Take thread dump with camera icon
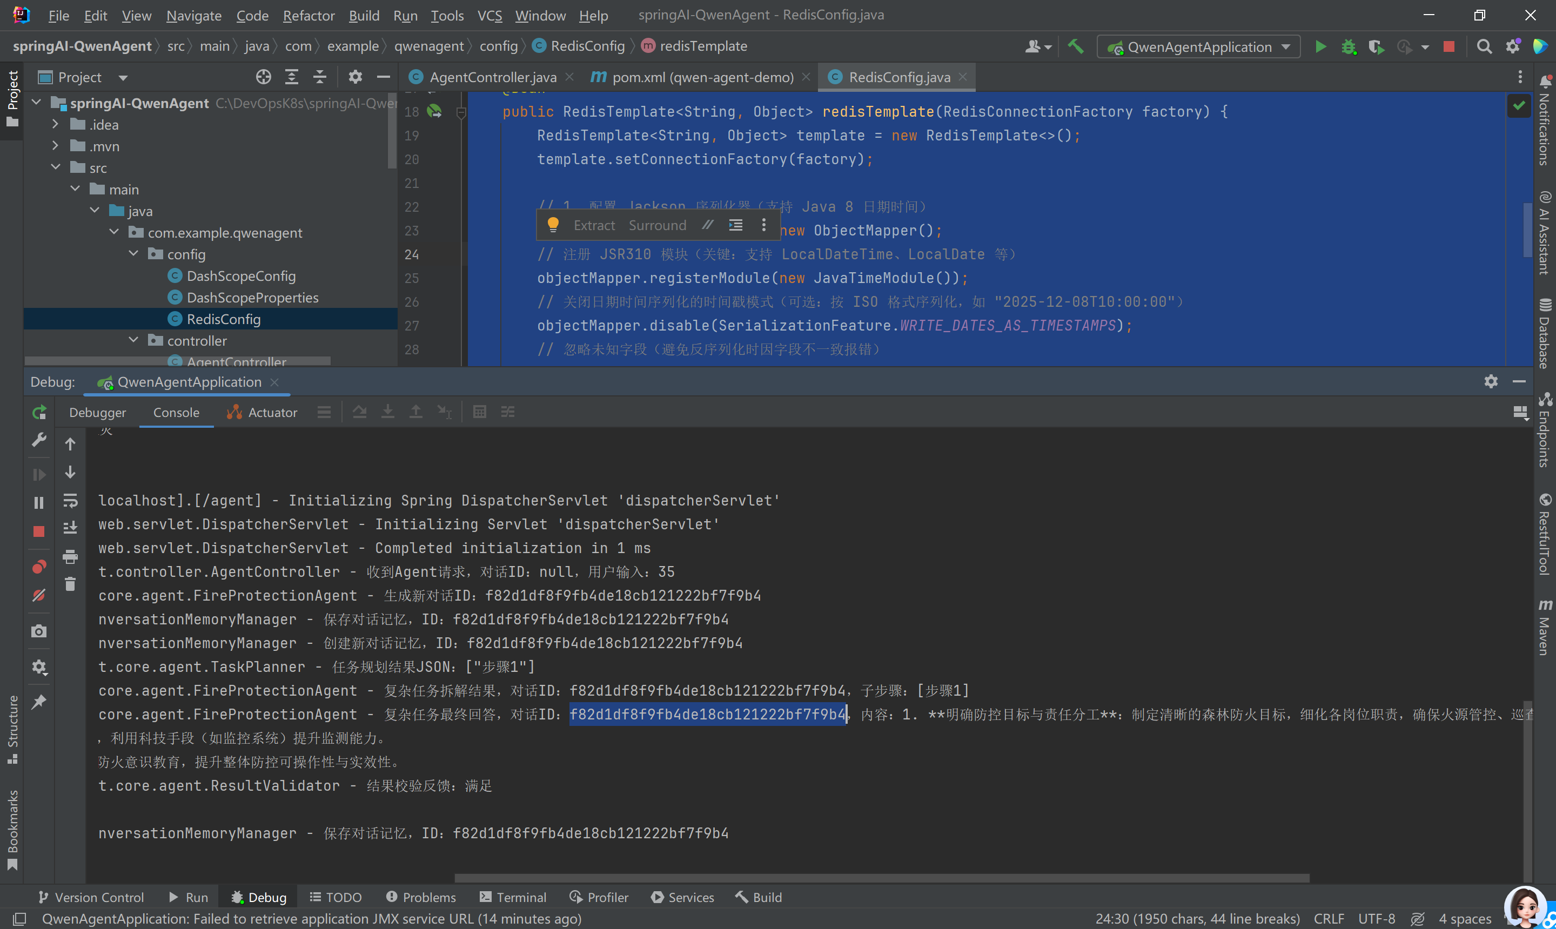 click(39, 631)
